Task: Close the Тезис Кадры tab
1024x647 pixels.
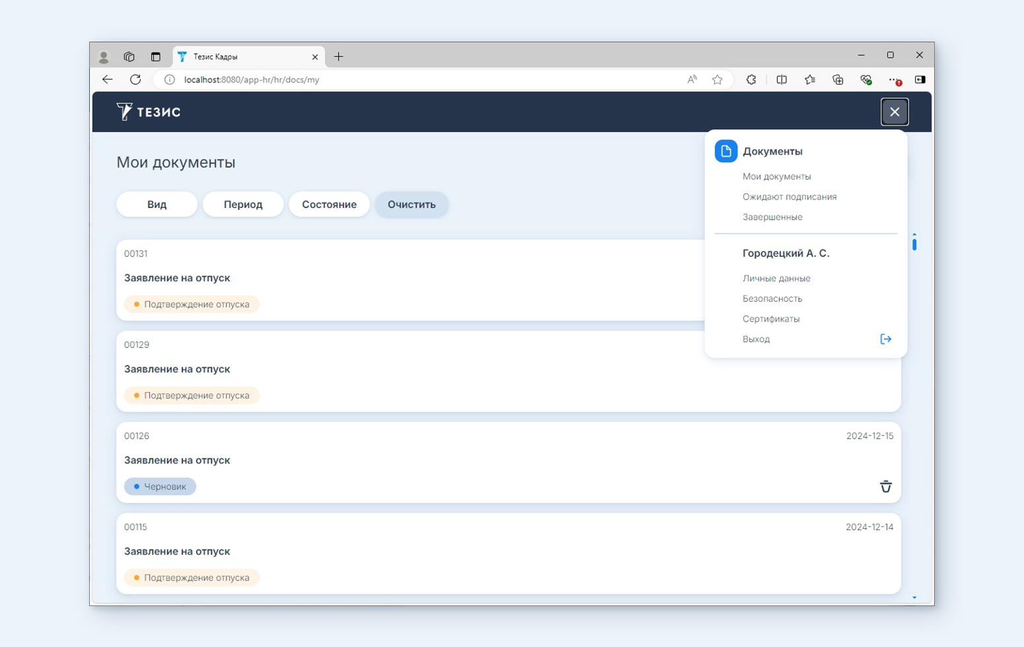Action: 315,57
